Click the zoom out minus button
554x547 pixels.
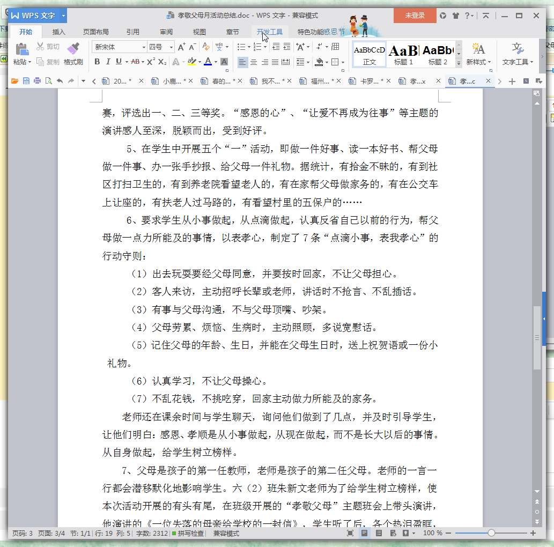coord(449,533)
